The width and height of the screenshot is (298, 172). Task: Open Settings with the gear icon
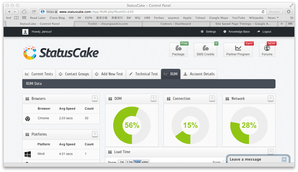(x=202, y=32)
